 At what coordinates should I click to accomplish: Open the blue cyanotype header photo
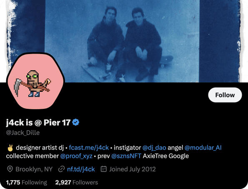[124, 41]
